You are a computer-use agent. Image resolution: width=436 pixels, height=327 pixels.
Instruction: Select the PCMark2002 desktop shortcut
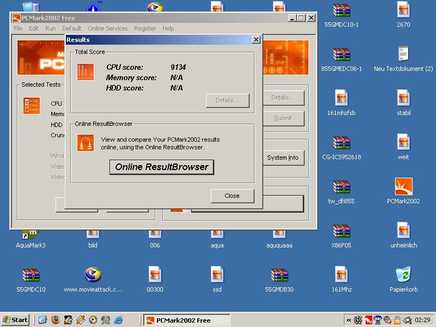tap(403, 192)
